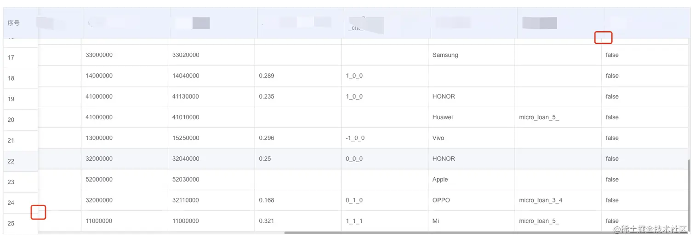Screen dimensions: 695x242
Task: Select row number 17
Action: [x=11, y=58]
